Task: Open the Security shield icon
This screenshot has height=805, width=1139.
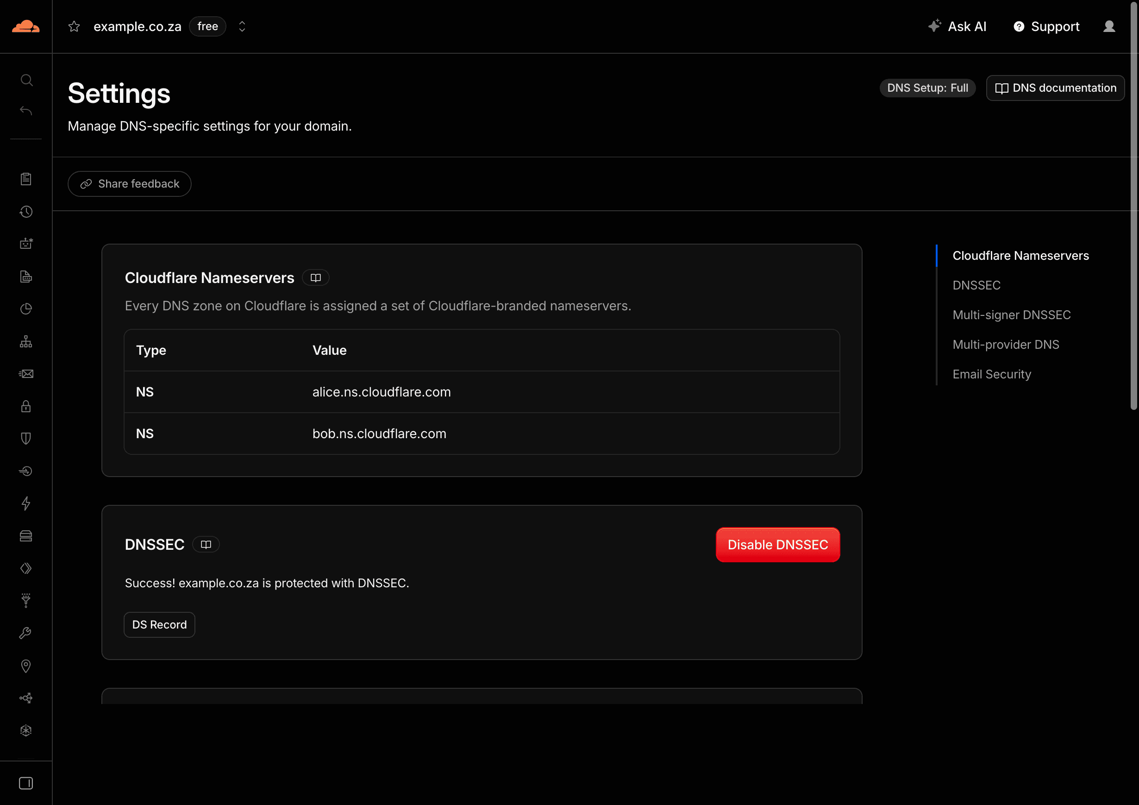Action: pyautogui.click(x=26, y=439)
